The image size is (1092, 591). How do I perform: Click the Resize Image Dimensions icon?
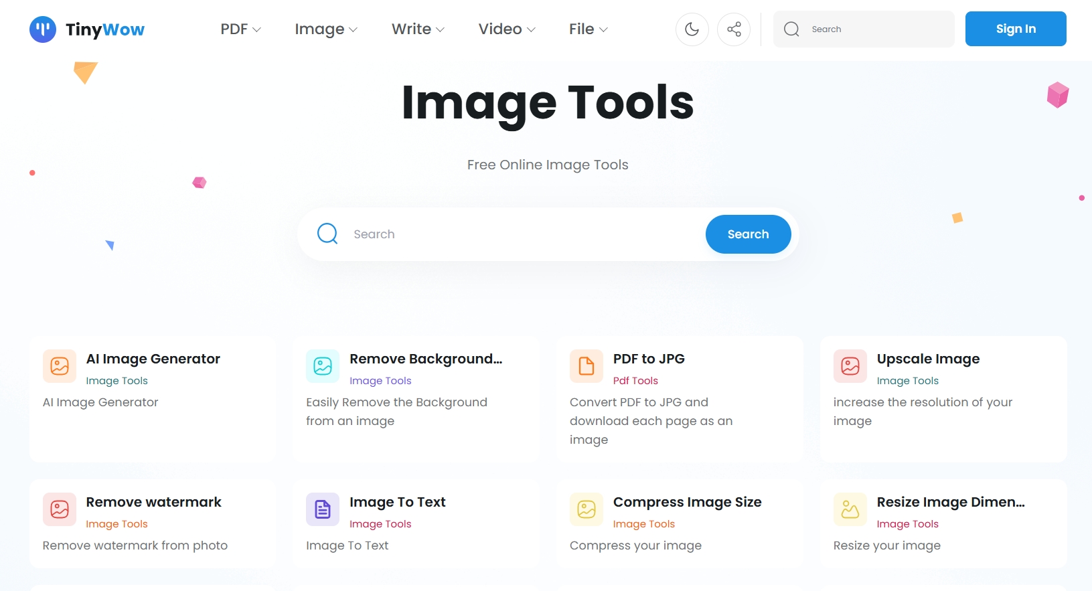[850, 509]
